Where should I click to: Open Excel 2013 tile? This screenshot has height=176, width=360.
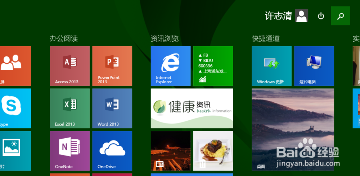coord(69,108)
